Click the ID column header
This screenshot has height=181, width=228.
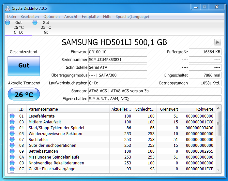[21, 109]
